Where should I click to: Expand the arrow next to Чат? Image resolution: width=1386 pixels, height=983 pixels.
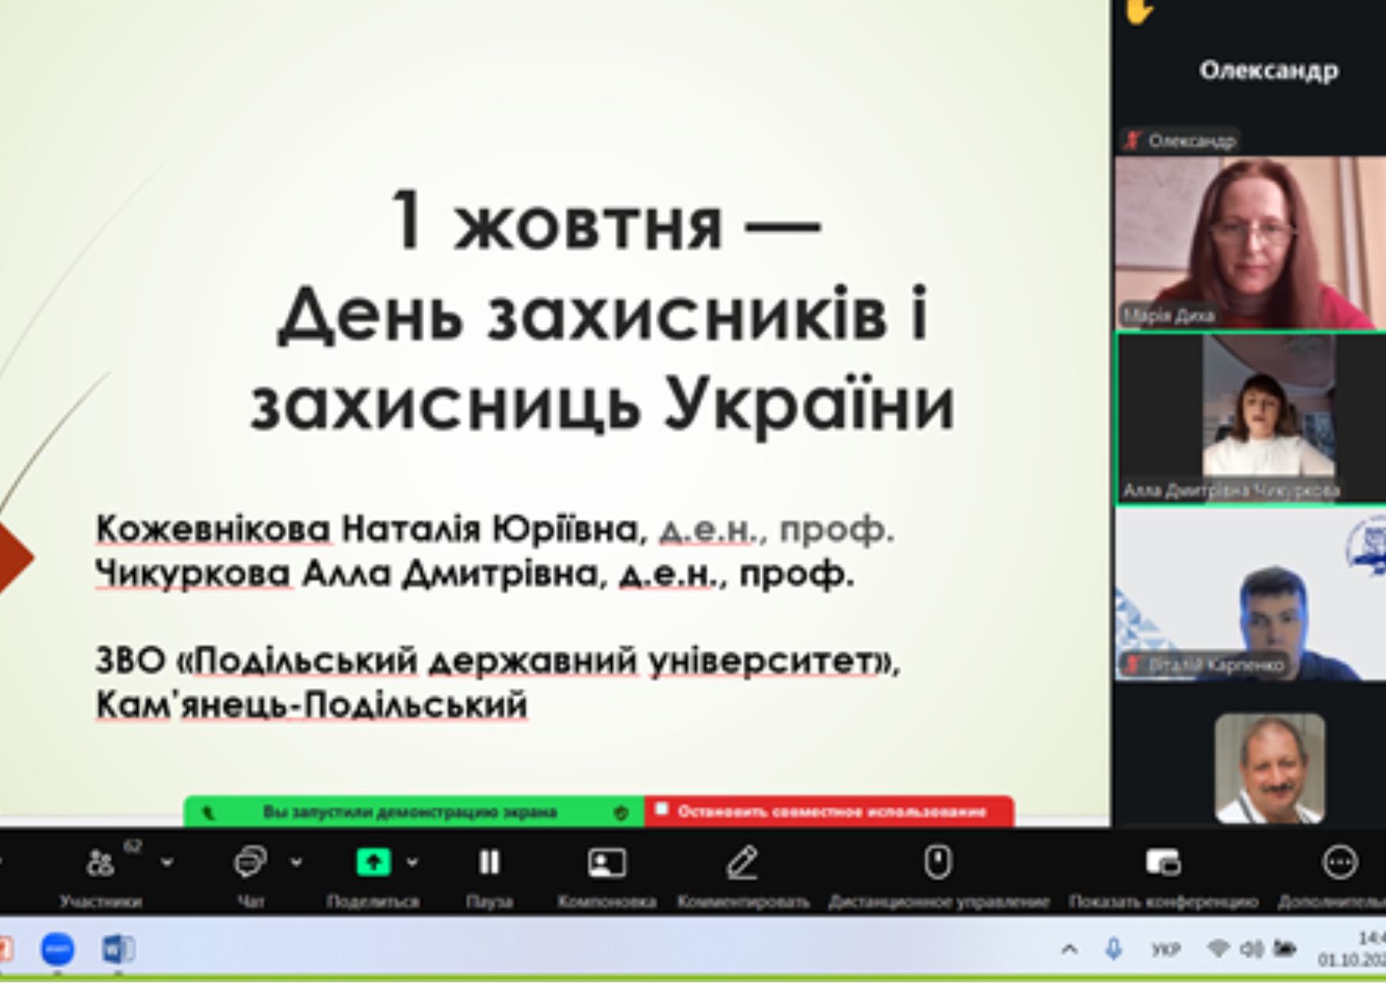(297, 863)
